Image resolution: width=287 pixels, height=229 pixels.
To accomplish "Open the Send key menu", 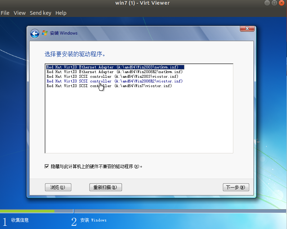I will coord(40,13).
